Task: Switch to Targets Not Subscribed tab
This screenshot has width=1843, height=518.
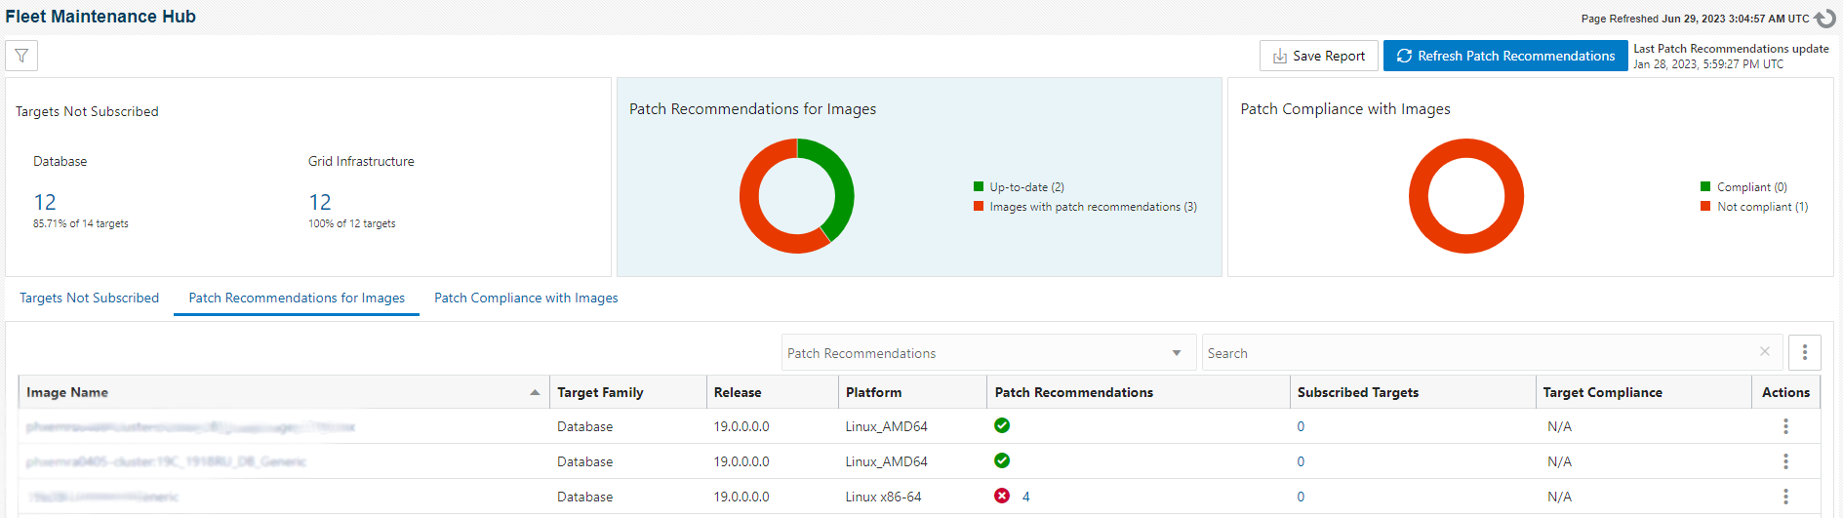Action: point(89,299)
